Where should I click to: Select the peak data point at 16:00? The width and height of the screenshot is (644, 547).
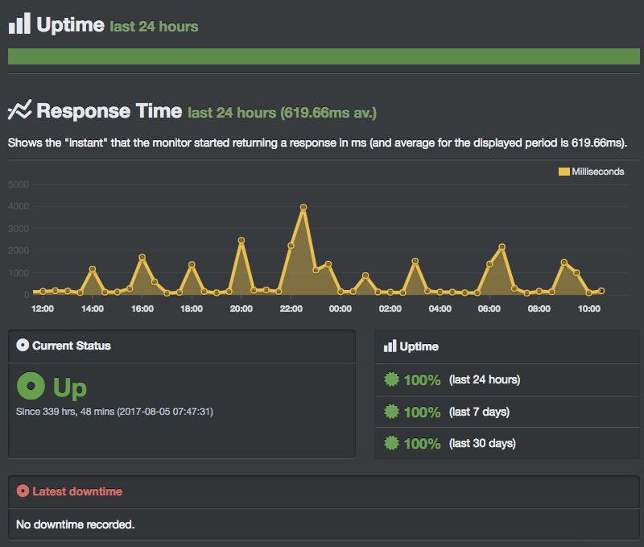click(142, 257)
